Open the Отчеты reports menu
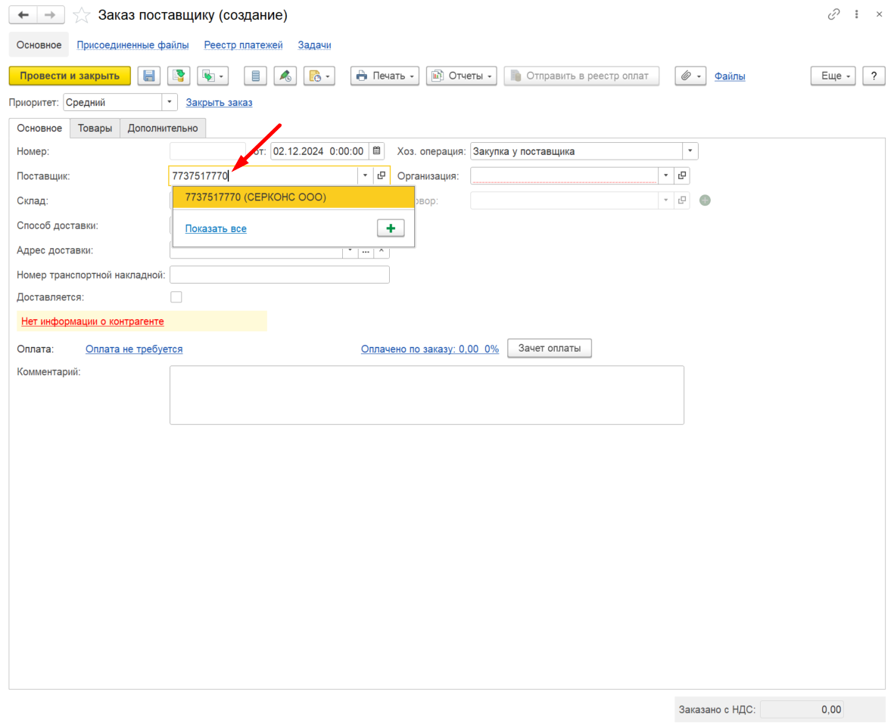The width and height of the screenshot is (894, 726). pos(461,76)
